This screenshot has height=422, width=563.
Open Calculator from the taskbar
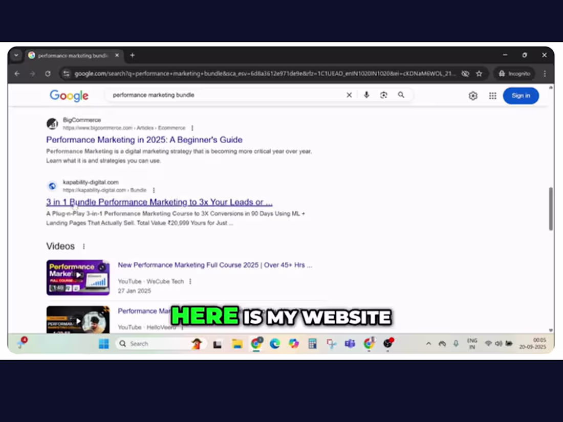pos(312,343)
